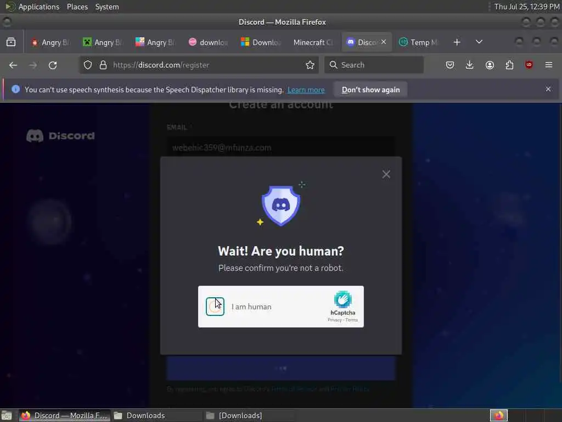Open the Places menu

click(x=77, y=7)
